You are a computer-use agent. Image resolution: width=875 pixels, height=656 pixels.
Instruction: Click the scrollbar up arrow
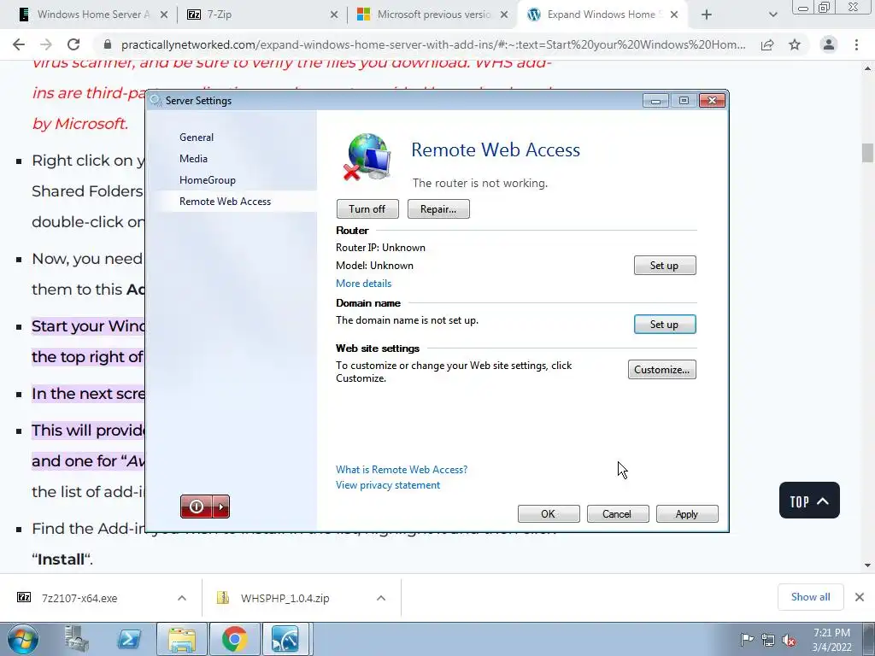[x=867, y=68]
